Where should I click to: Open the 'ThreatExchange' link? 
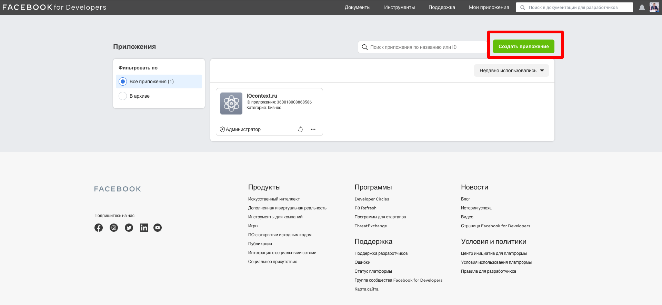[x=371, y=226]
